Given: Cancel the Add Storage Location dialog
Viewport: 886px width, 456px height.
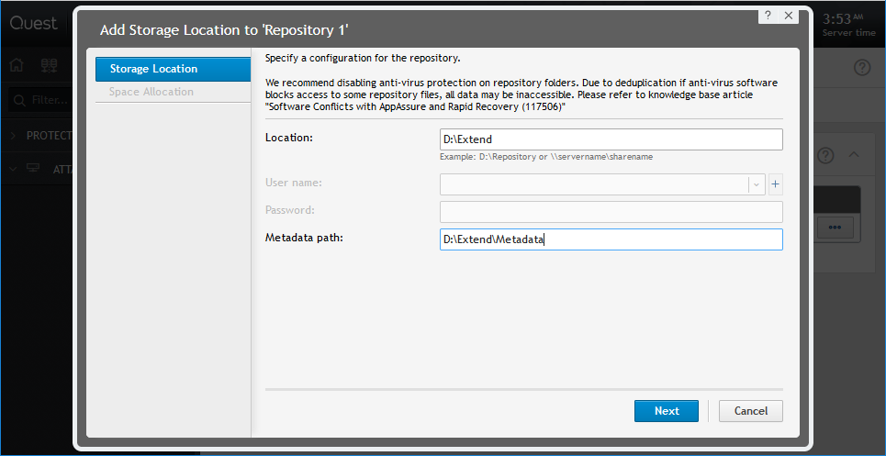Looking at the screenshot, I should point(750,411).
